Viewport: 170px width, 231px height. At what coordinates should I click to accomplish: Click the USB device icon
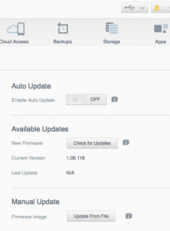tap(130, 7)
